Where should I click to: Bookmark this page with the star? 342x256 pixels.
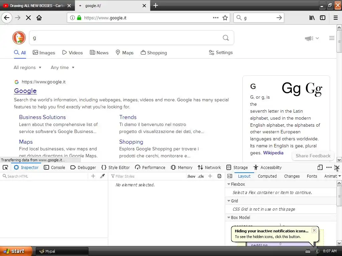(225, 18)
